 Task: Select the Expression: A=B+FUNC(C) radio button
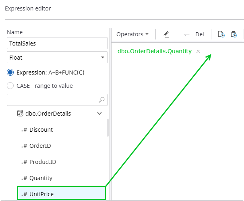(10, 73)
